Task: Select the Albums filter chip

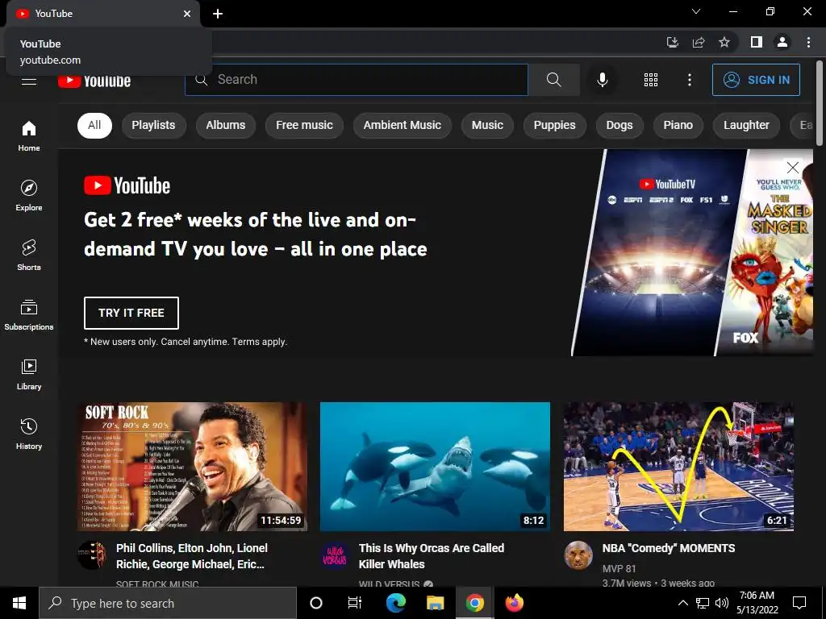Action: point(226,125)
